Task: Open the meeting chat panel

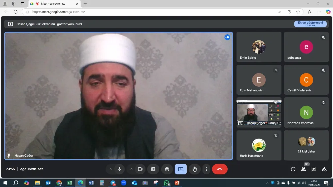Action: [x=314, y=169]
